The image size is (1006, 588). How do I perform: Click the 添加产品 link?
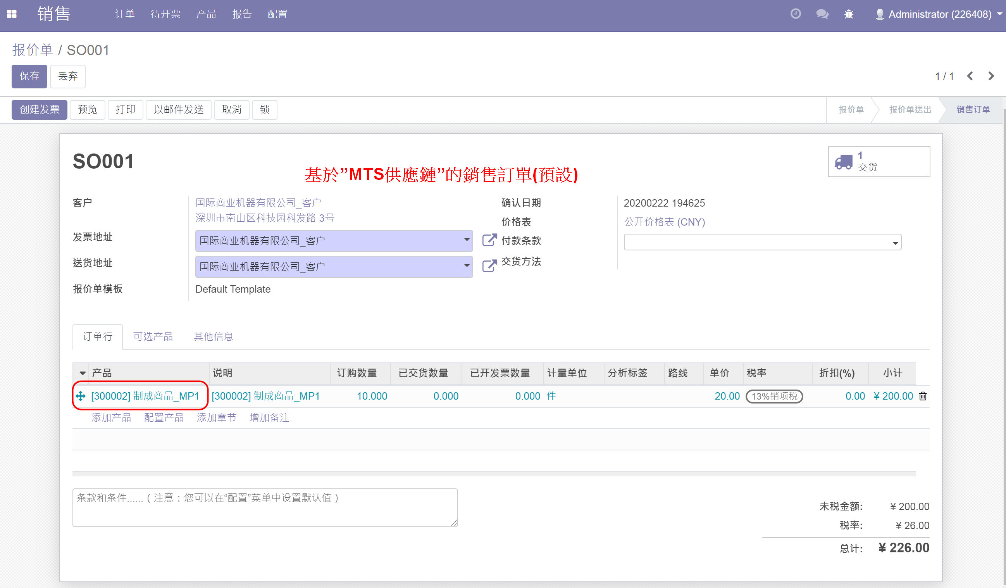point(111,417)
